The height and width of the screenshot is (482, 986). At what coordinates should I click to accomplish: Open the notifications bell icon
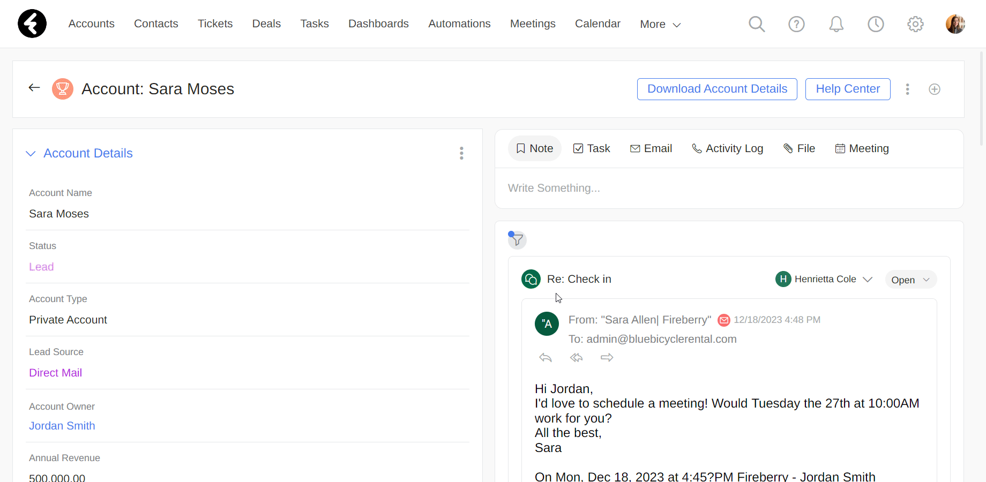(836, 24)
